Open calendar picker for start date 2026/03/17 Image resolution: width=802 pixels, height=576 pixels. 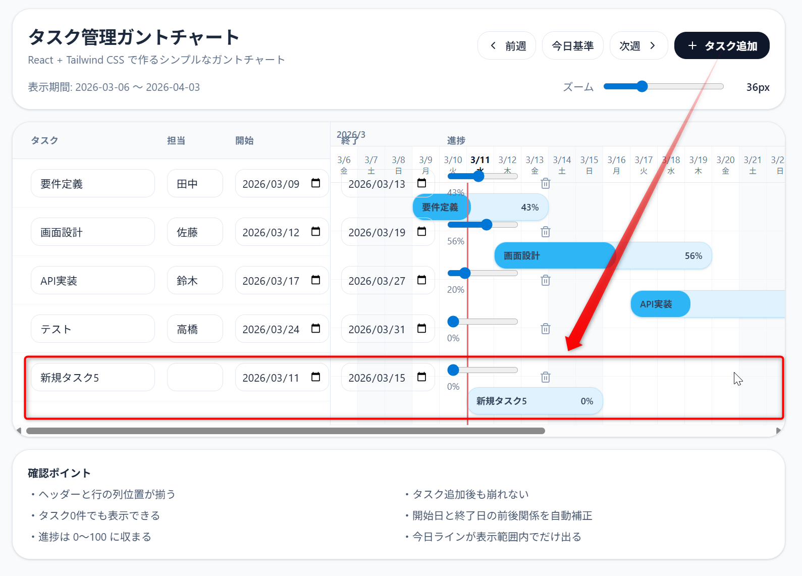tap(316, 280)
